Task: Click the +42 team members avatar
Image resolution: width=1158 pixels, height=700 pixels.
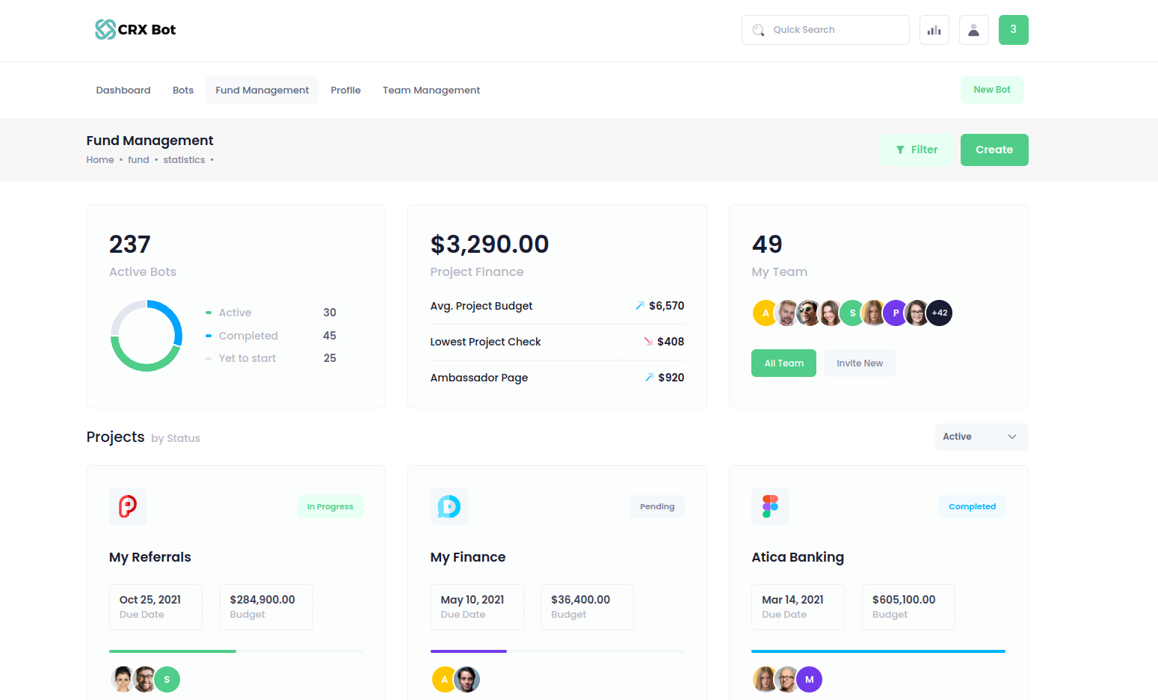Action: click(940, 313)
